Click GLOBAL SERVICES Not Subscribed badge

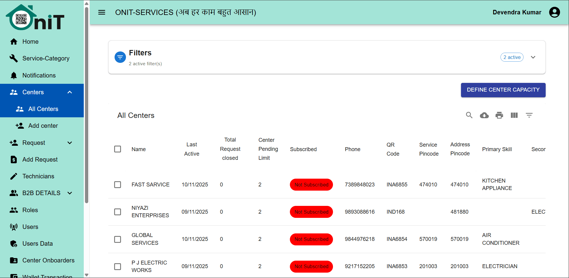311,239
